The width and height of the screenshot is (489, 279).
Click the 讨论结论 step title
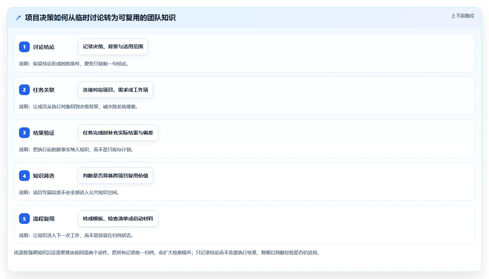click(44, 47)
